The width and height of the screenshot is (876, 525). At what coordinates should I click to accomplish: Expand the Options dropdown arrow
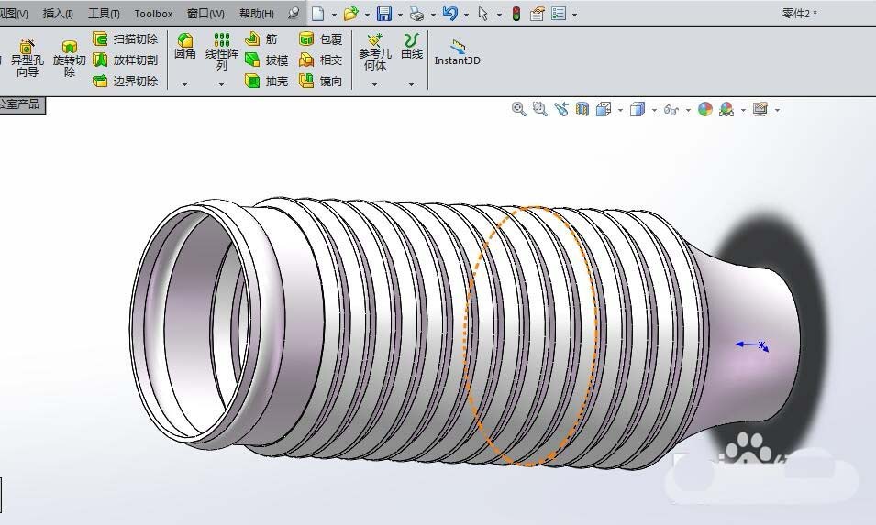coord(574,15)
